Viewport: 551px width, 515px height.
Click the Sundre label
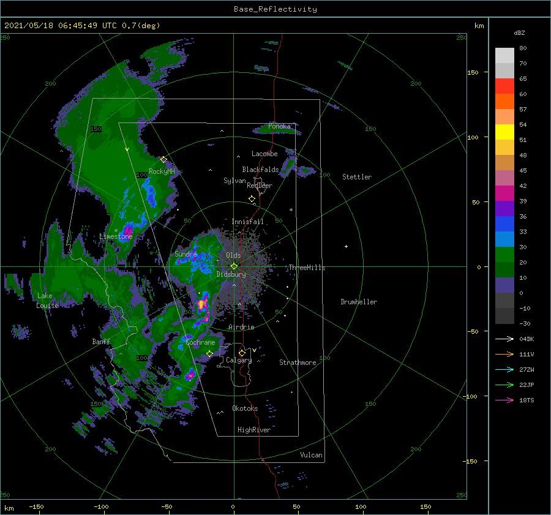[186, 254]
